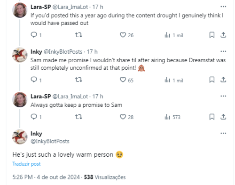The image size is (235, 185).
Task: Retweet the 'Always gotta keep a promise' tweet
Action: coord(78,117)
